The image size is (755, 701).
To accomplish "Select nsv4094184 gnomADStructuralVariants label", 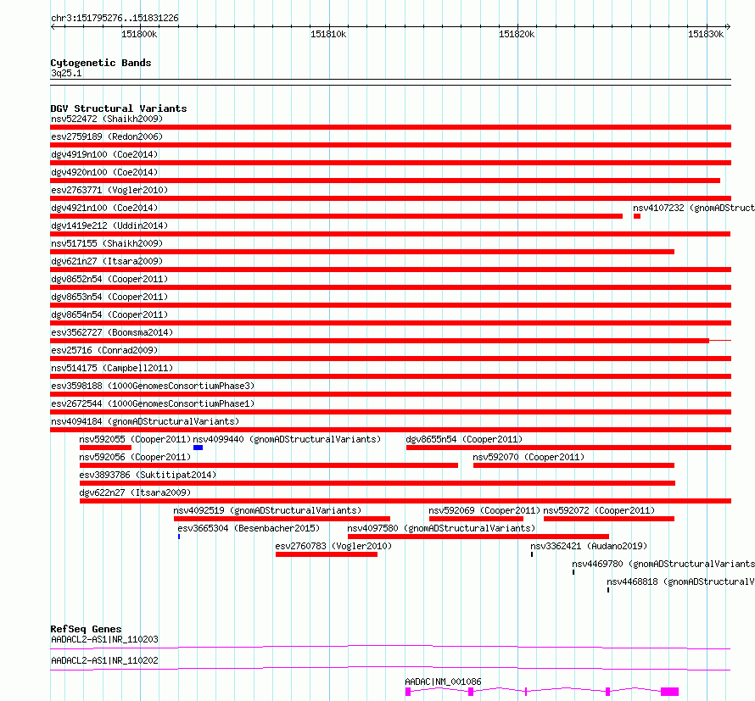I will pyautogui.click(x=145, y=421).
